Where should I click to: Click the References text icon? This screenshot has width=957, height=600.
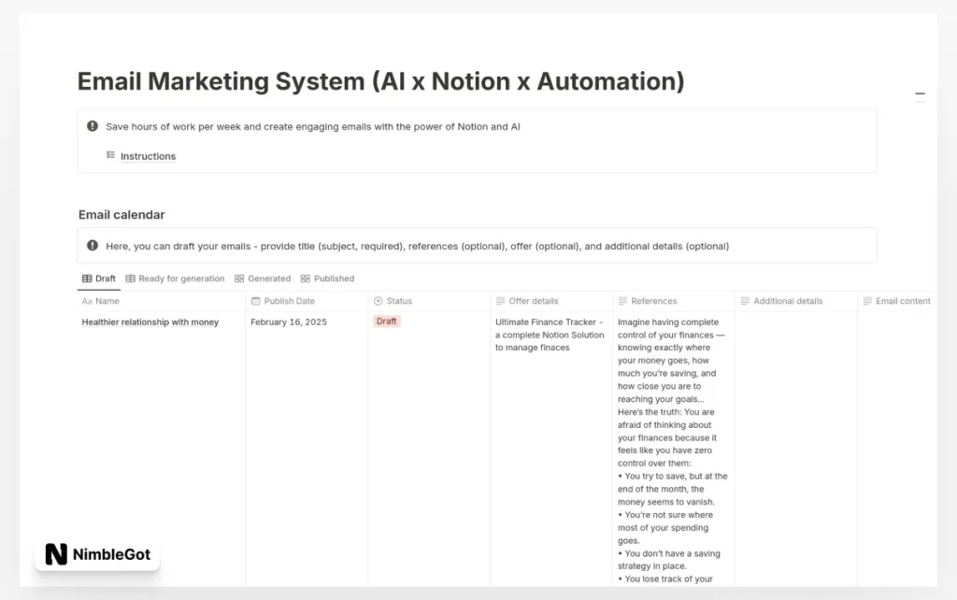[x=622, y=301]
